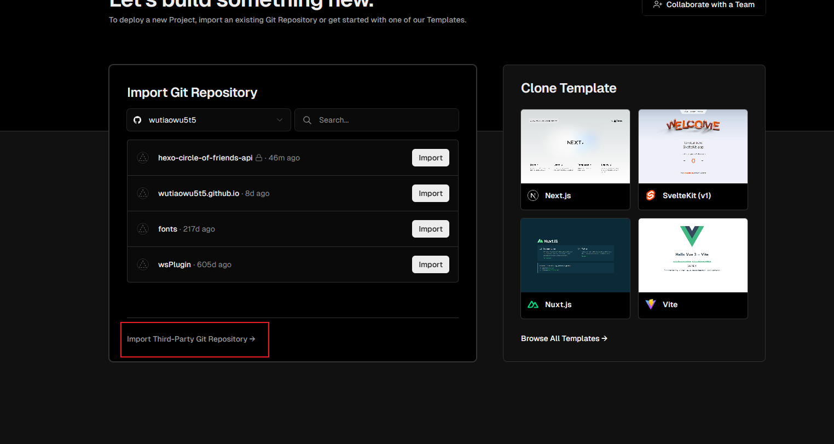This screenshot has height=444, width=834.
Task: Import the wutiaowu5t5.github.io repository
Action: [431, 193]
